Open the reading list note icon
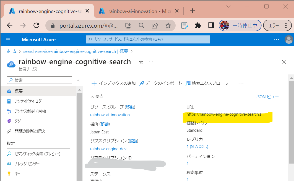The image size is (294, 181). pos(185,25)
